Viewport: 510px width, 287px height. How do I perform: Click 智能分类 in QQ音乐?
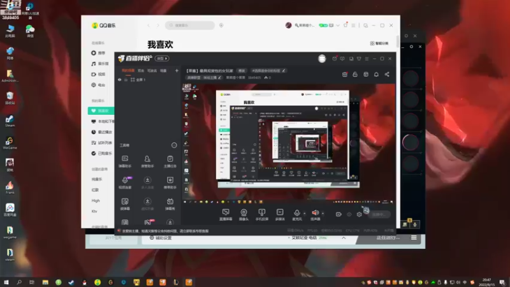pyautogui.click(x=379, y=43)
